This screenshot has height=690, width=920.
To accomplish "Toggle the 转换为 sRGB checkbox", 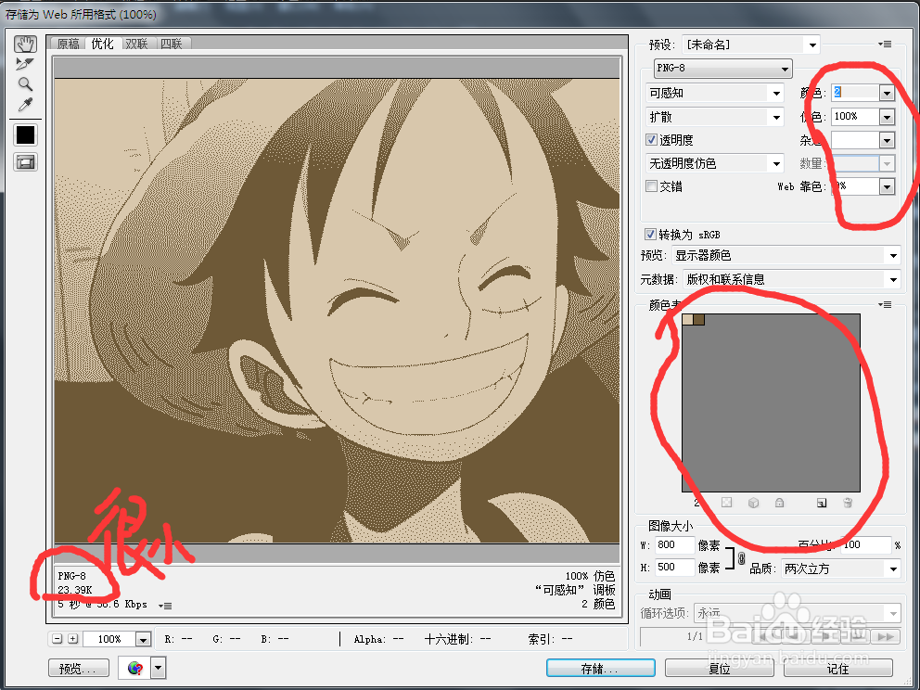I will click(650, 234).
